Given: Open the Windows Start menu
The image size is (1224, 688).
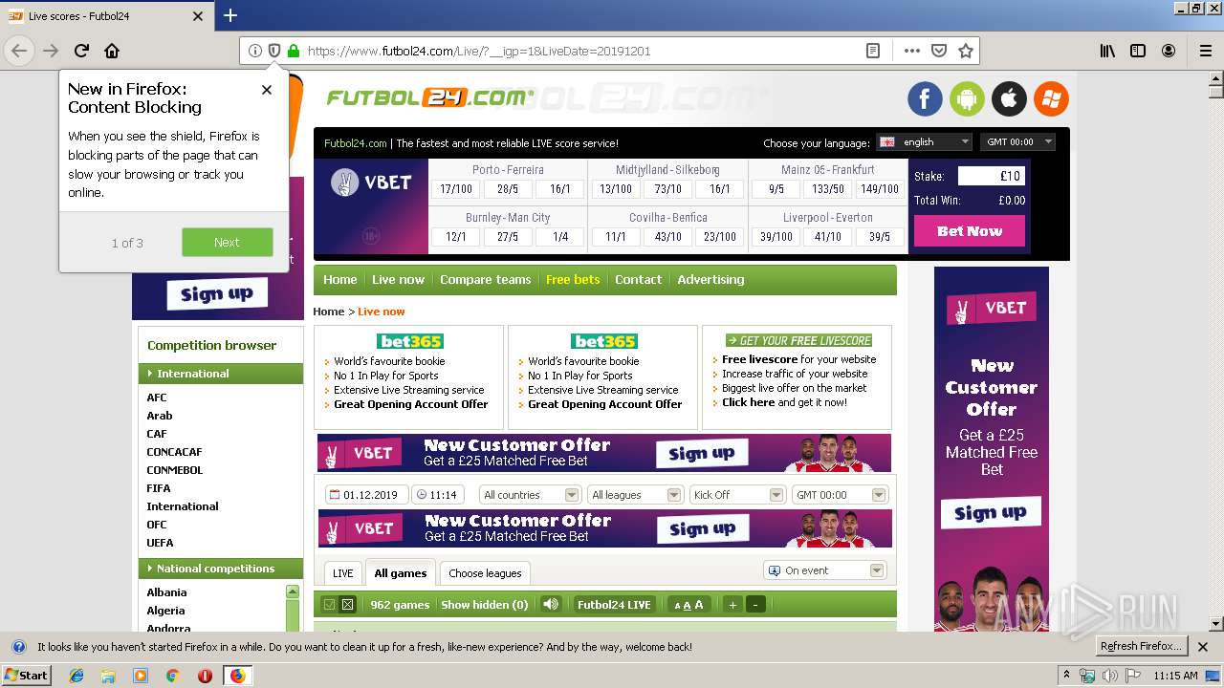Looking at the screenshot, I should pos(27,676).
